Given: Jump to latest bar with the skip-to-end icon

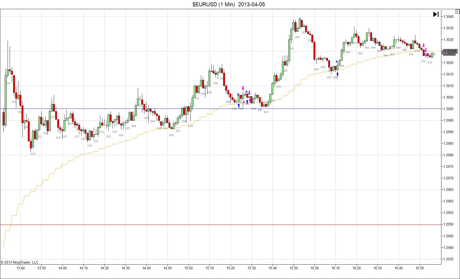Looking at the screenshot, I should [436, 14].
